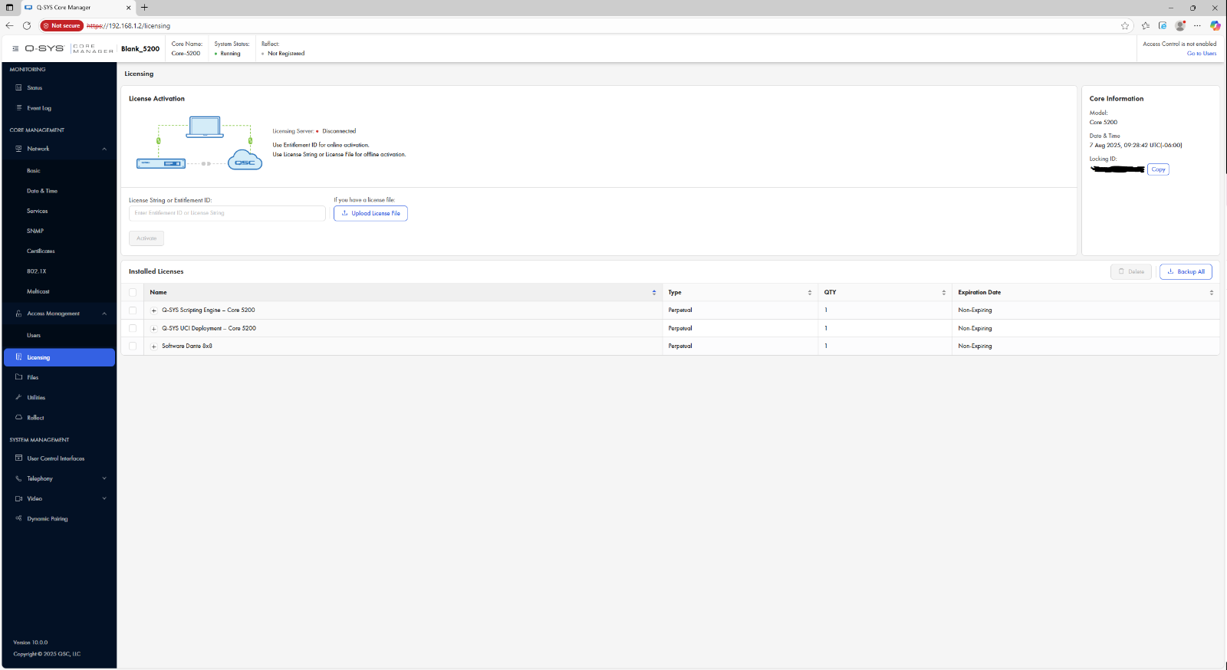Expand the Telephony section chevron
The height and width of the screenshot is (670, 1227).
(x=104, y=478)
